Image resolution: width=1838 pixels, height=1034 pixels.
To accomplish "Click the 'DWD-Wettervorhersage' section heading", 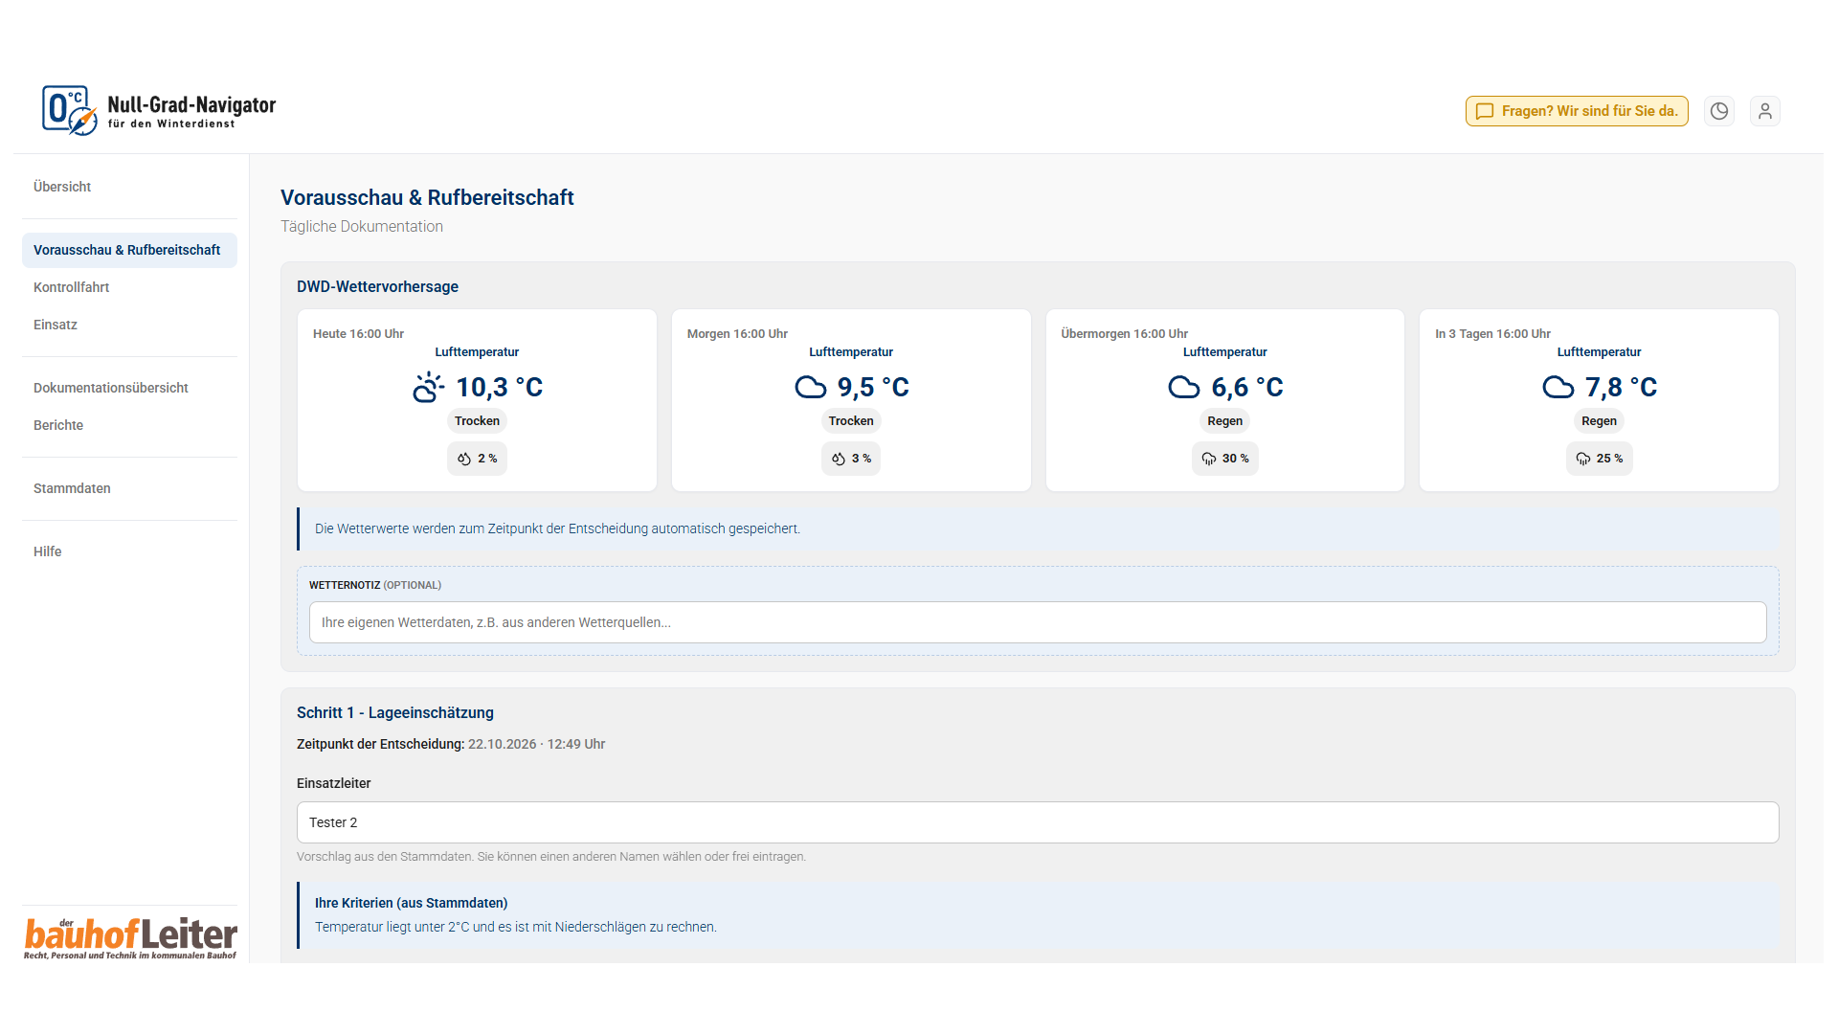I will [x=377, y=286].
